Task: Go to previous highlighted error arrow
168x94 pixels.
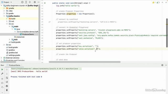Action: (x=162, y=2)
